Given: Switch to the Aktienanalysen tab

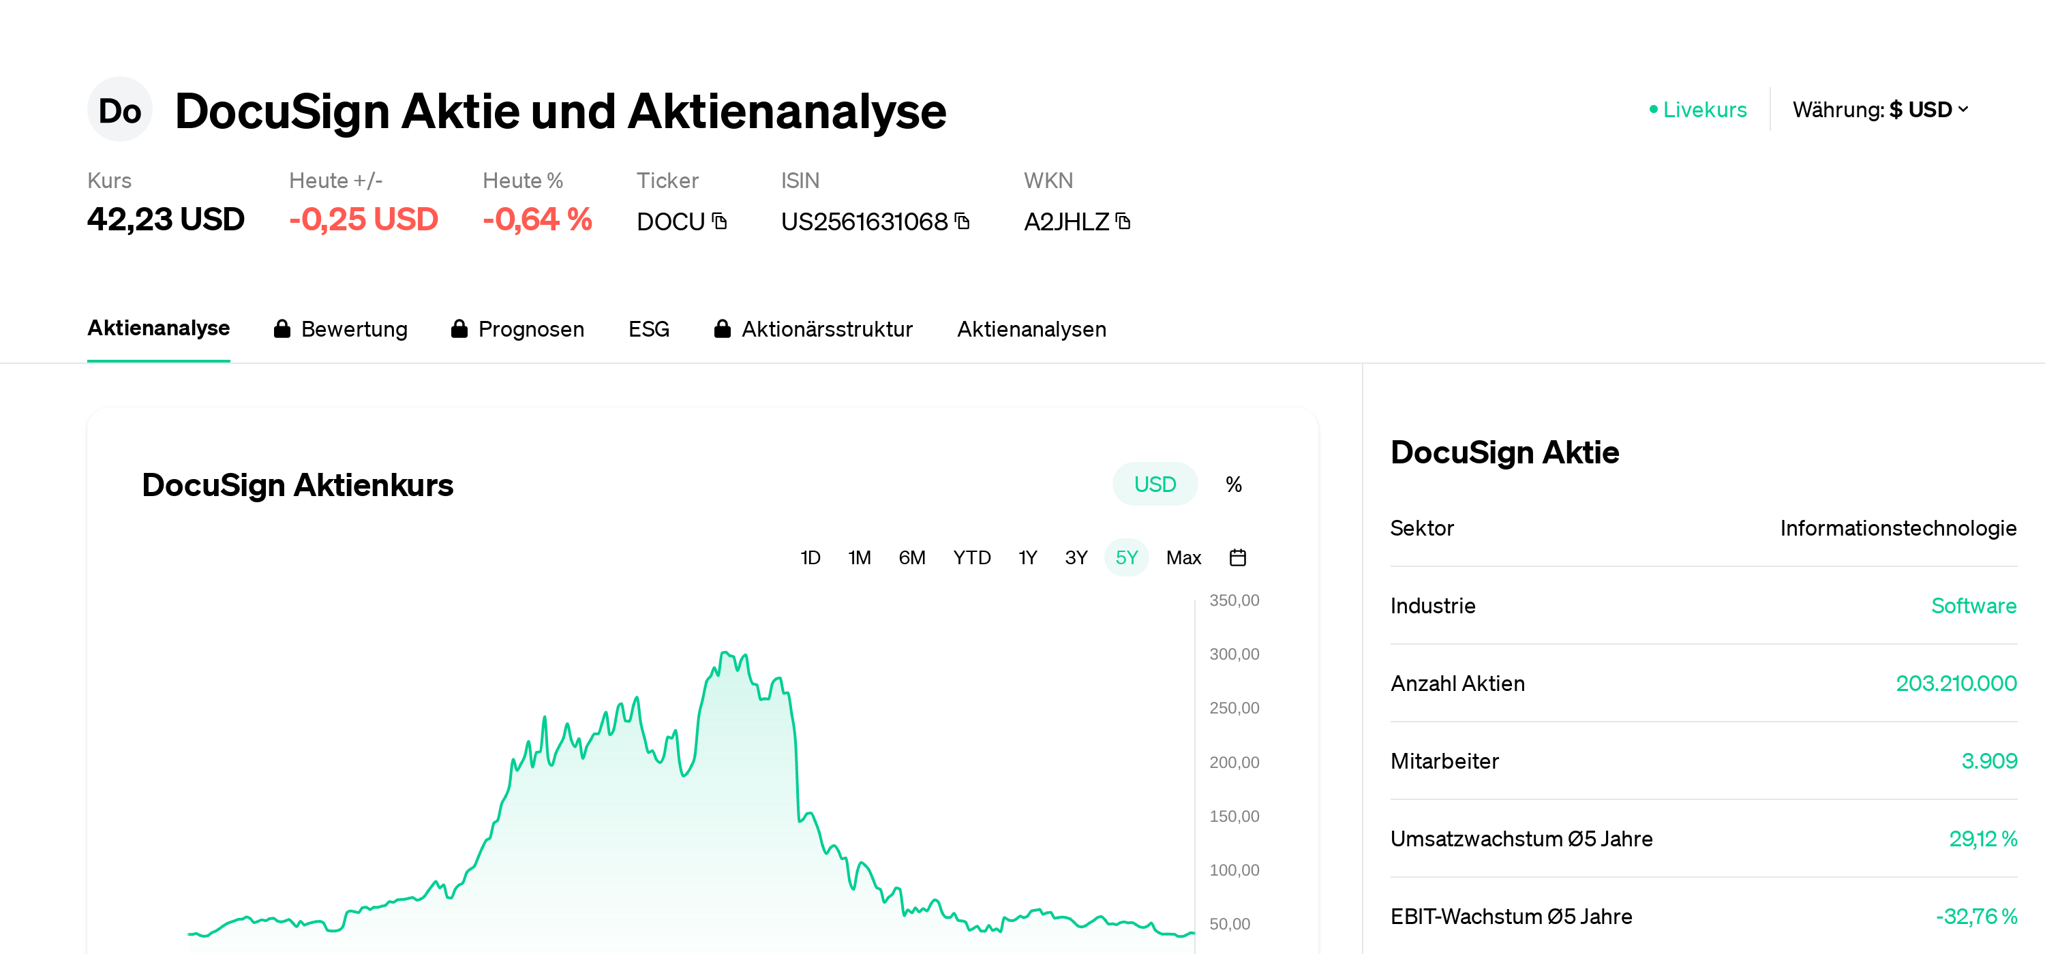Looking at the screenshot, I should [1031, 328].
